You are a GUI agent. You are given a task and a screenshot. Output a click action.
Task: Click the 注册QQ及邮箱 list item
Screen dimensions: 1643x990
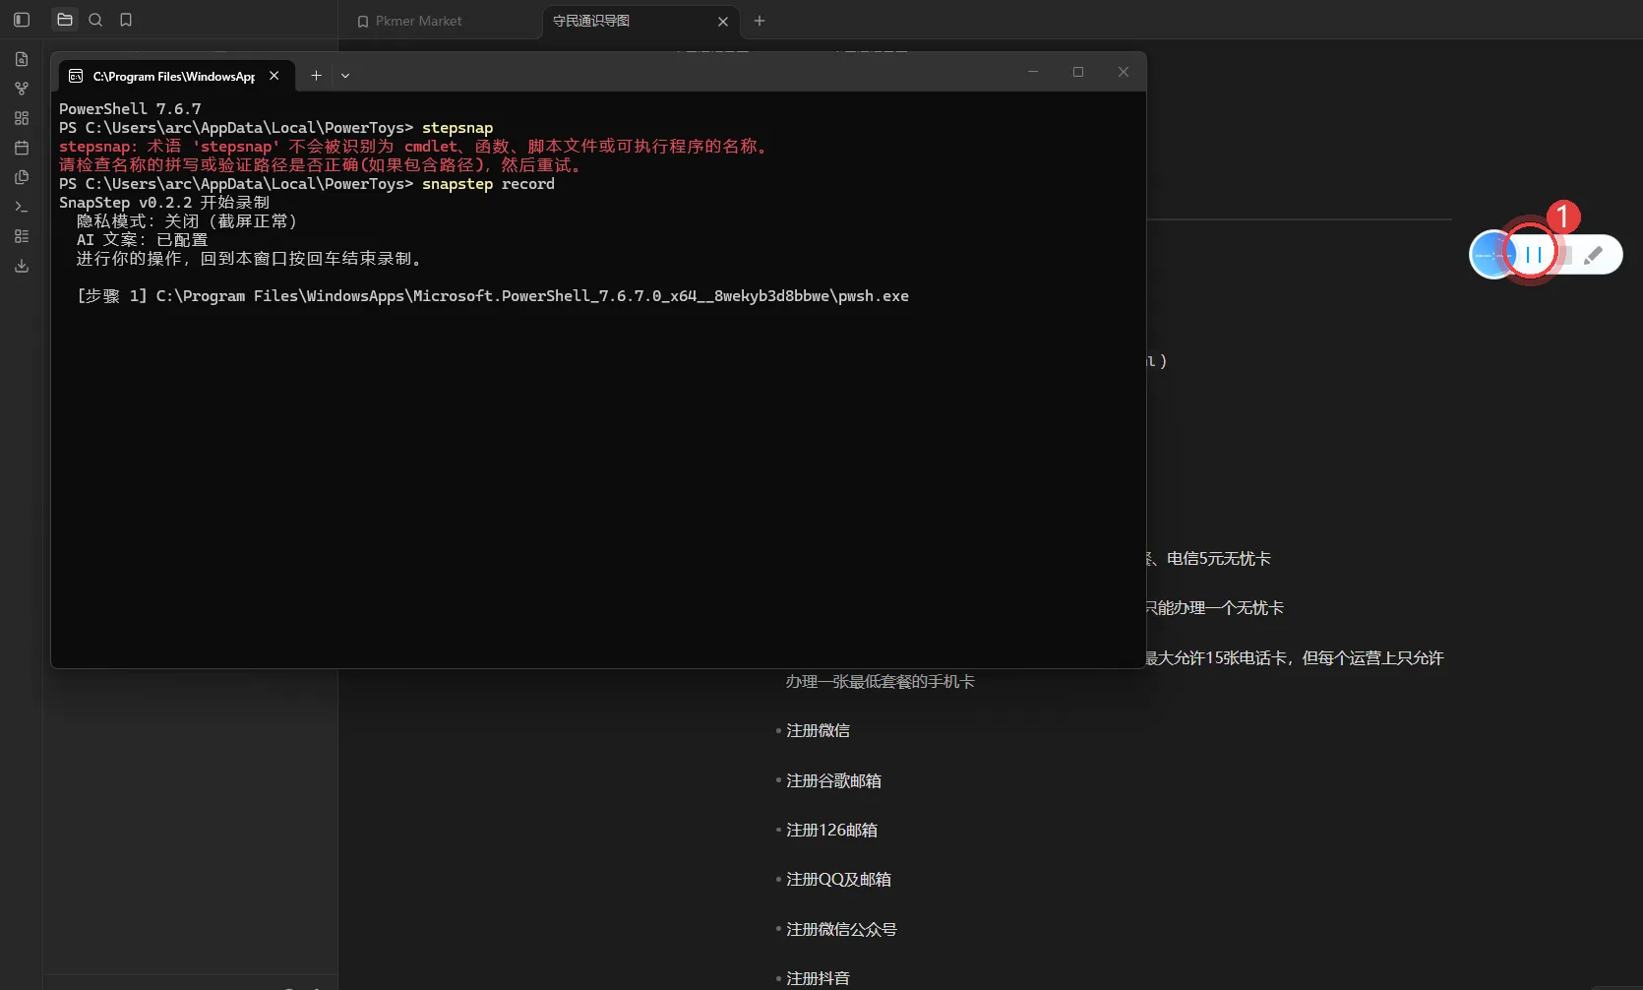tap(838, 880)
